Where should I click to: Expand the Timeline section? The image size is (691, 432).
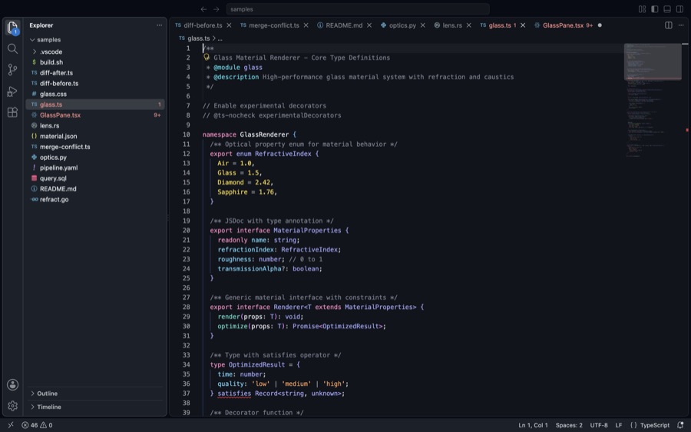click(96, 407)
